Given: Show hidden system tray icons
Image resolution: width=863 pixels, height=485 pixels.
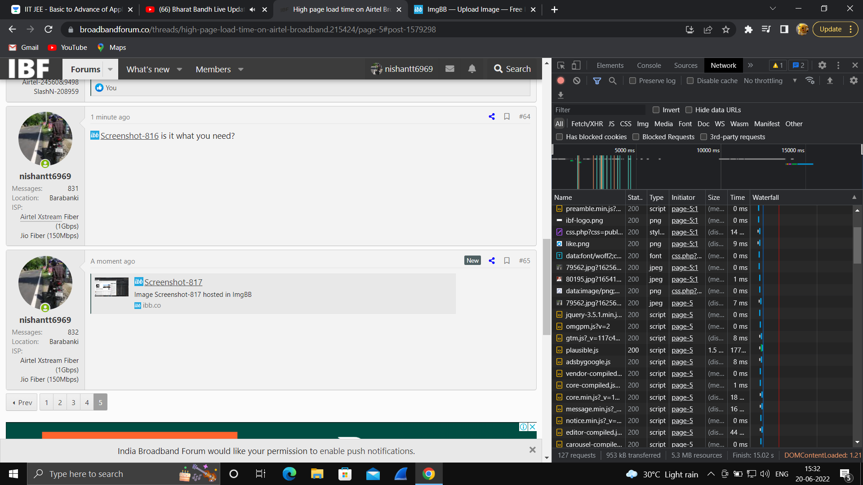Looking at the screenshot, I should (x=711, y=474).
